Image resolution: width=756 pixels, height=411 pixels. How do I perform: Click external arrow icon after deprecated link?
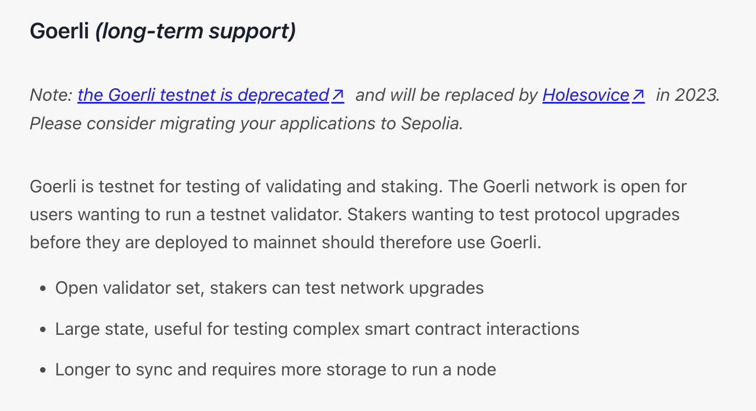point(338,95)
